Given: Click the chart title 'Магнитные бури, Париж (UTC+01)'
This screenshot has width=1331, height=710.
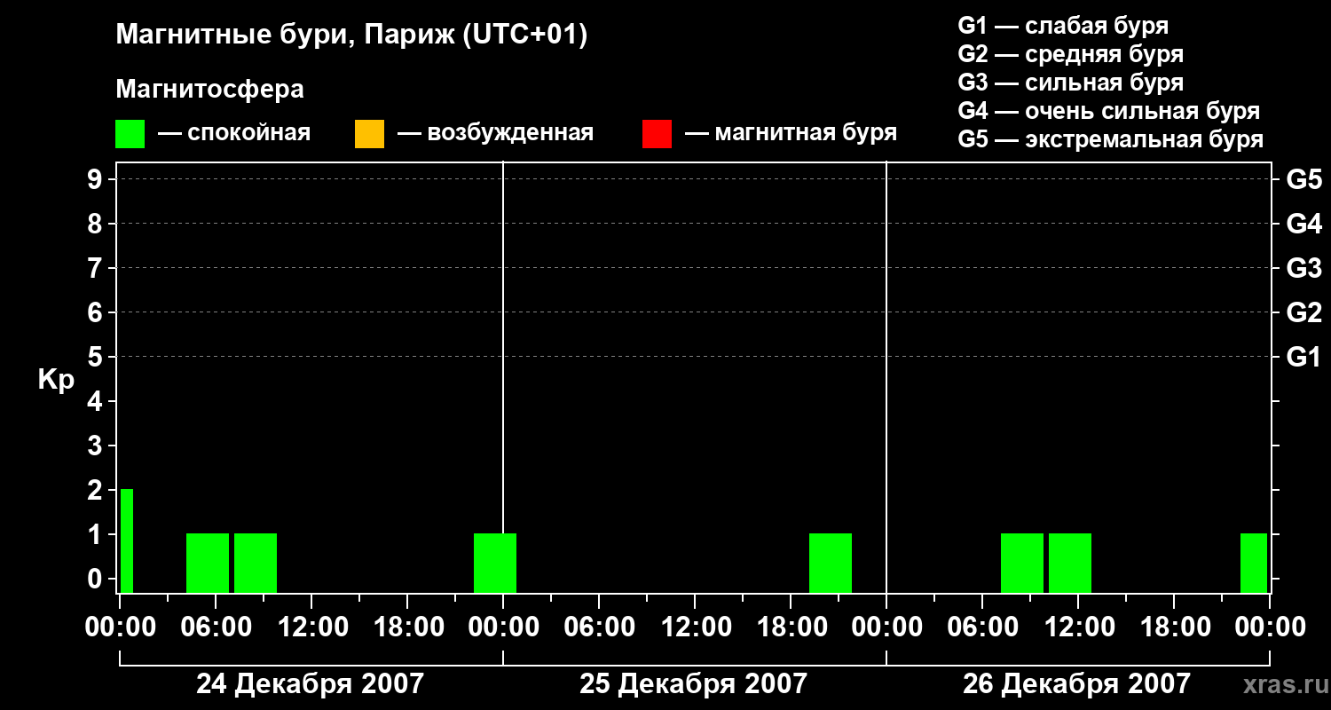Looking at the screenshot, I should tap(351, 35).
